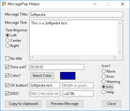Click the MessagePop Helper app icon
The height and width of the screenshot is (111, 130).
tap(3, 4)
